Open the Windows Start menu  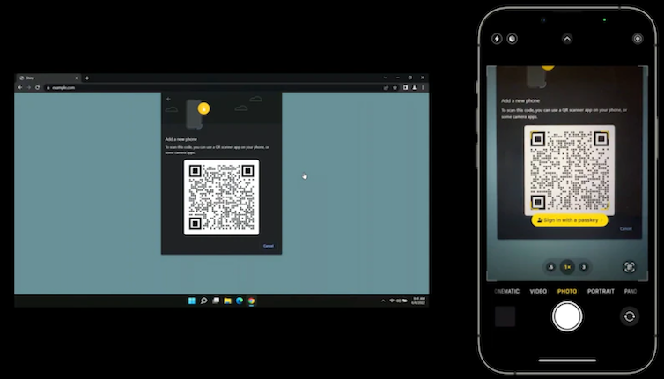click(x=192, y=301)
